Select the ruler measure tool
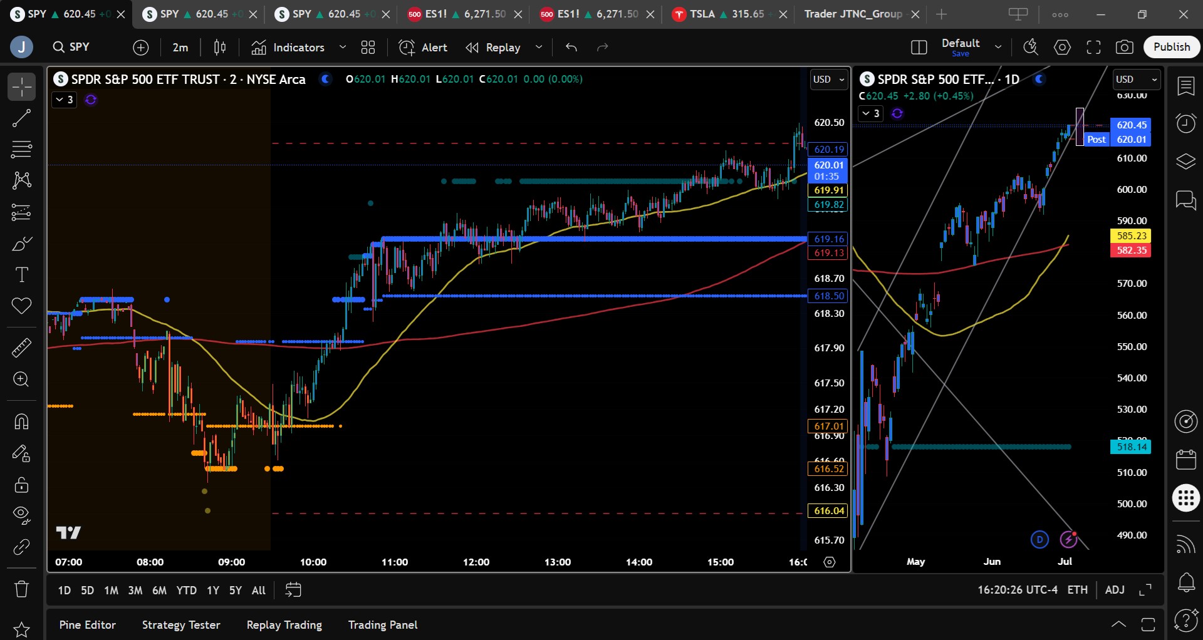1203x640 pixels. tap(21, 348)
